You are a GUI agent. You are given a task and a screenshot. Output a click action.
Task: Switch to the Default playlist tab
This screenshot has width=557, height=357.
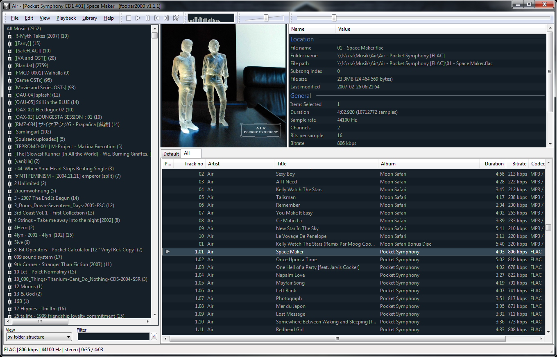(x=171, y=154)
